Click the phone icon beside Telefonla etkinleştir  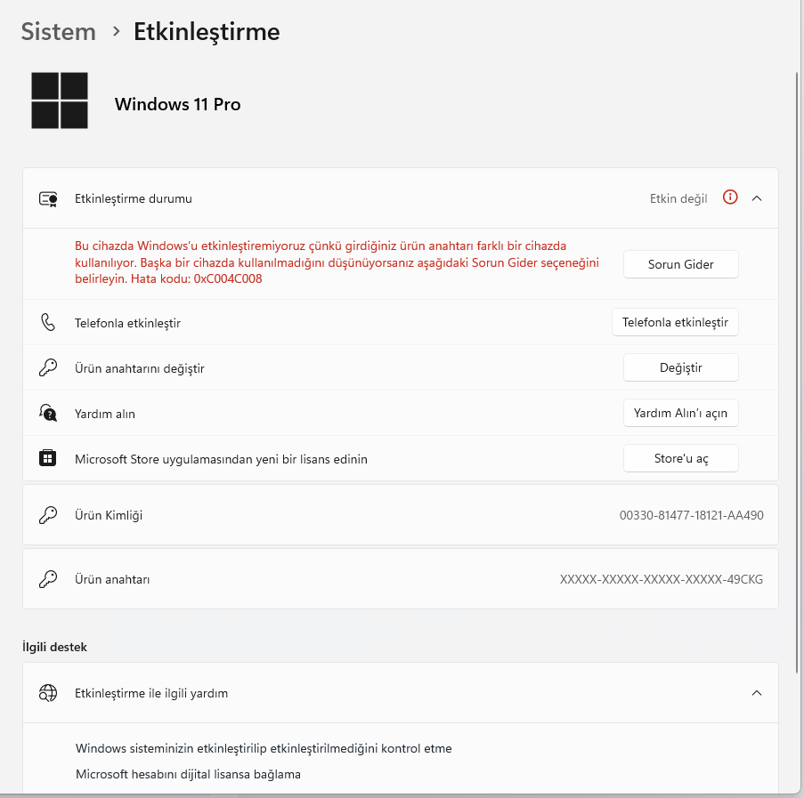point(48,323)
